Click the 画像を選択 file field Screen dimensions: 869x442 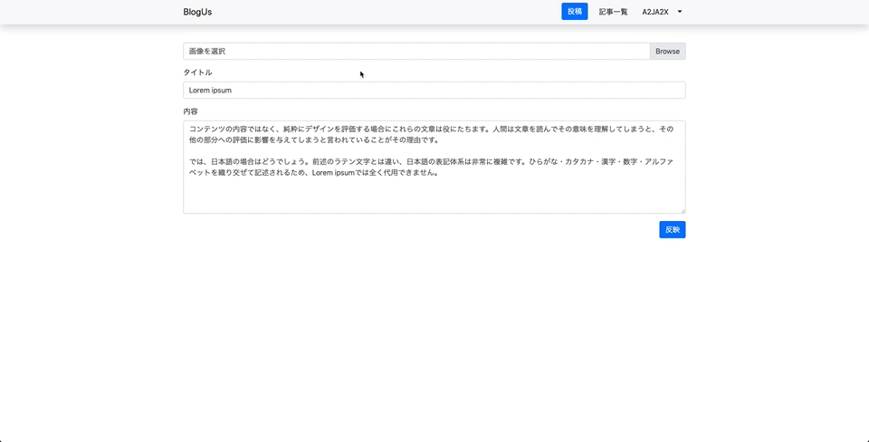pyautogui.click(x=415, y=52)
